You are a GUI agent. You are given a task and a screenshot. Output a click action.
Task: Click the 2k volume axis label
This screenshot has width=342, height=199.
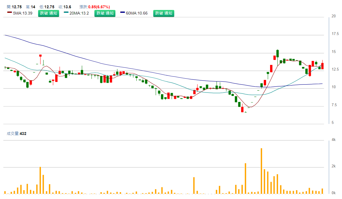[x=333, y=166]
